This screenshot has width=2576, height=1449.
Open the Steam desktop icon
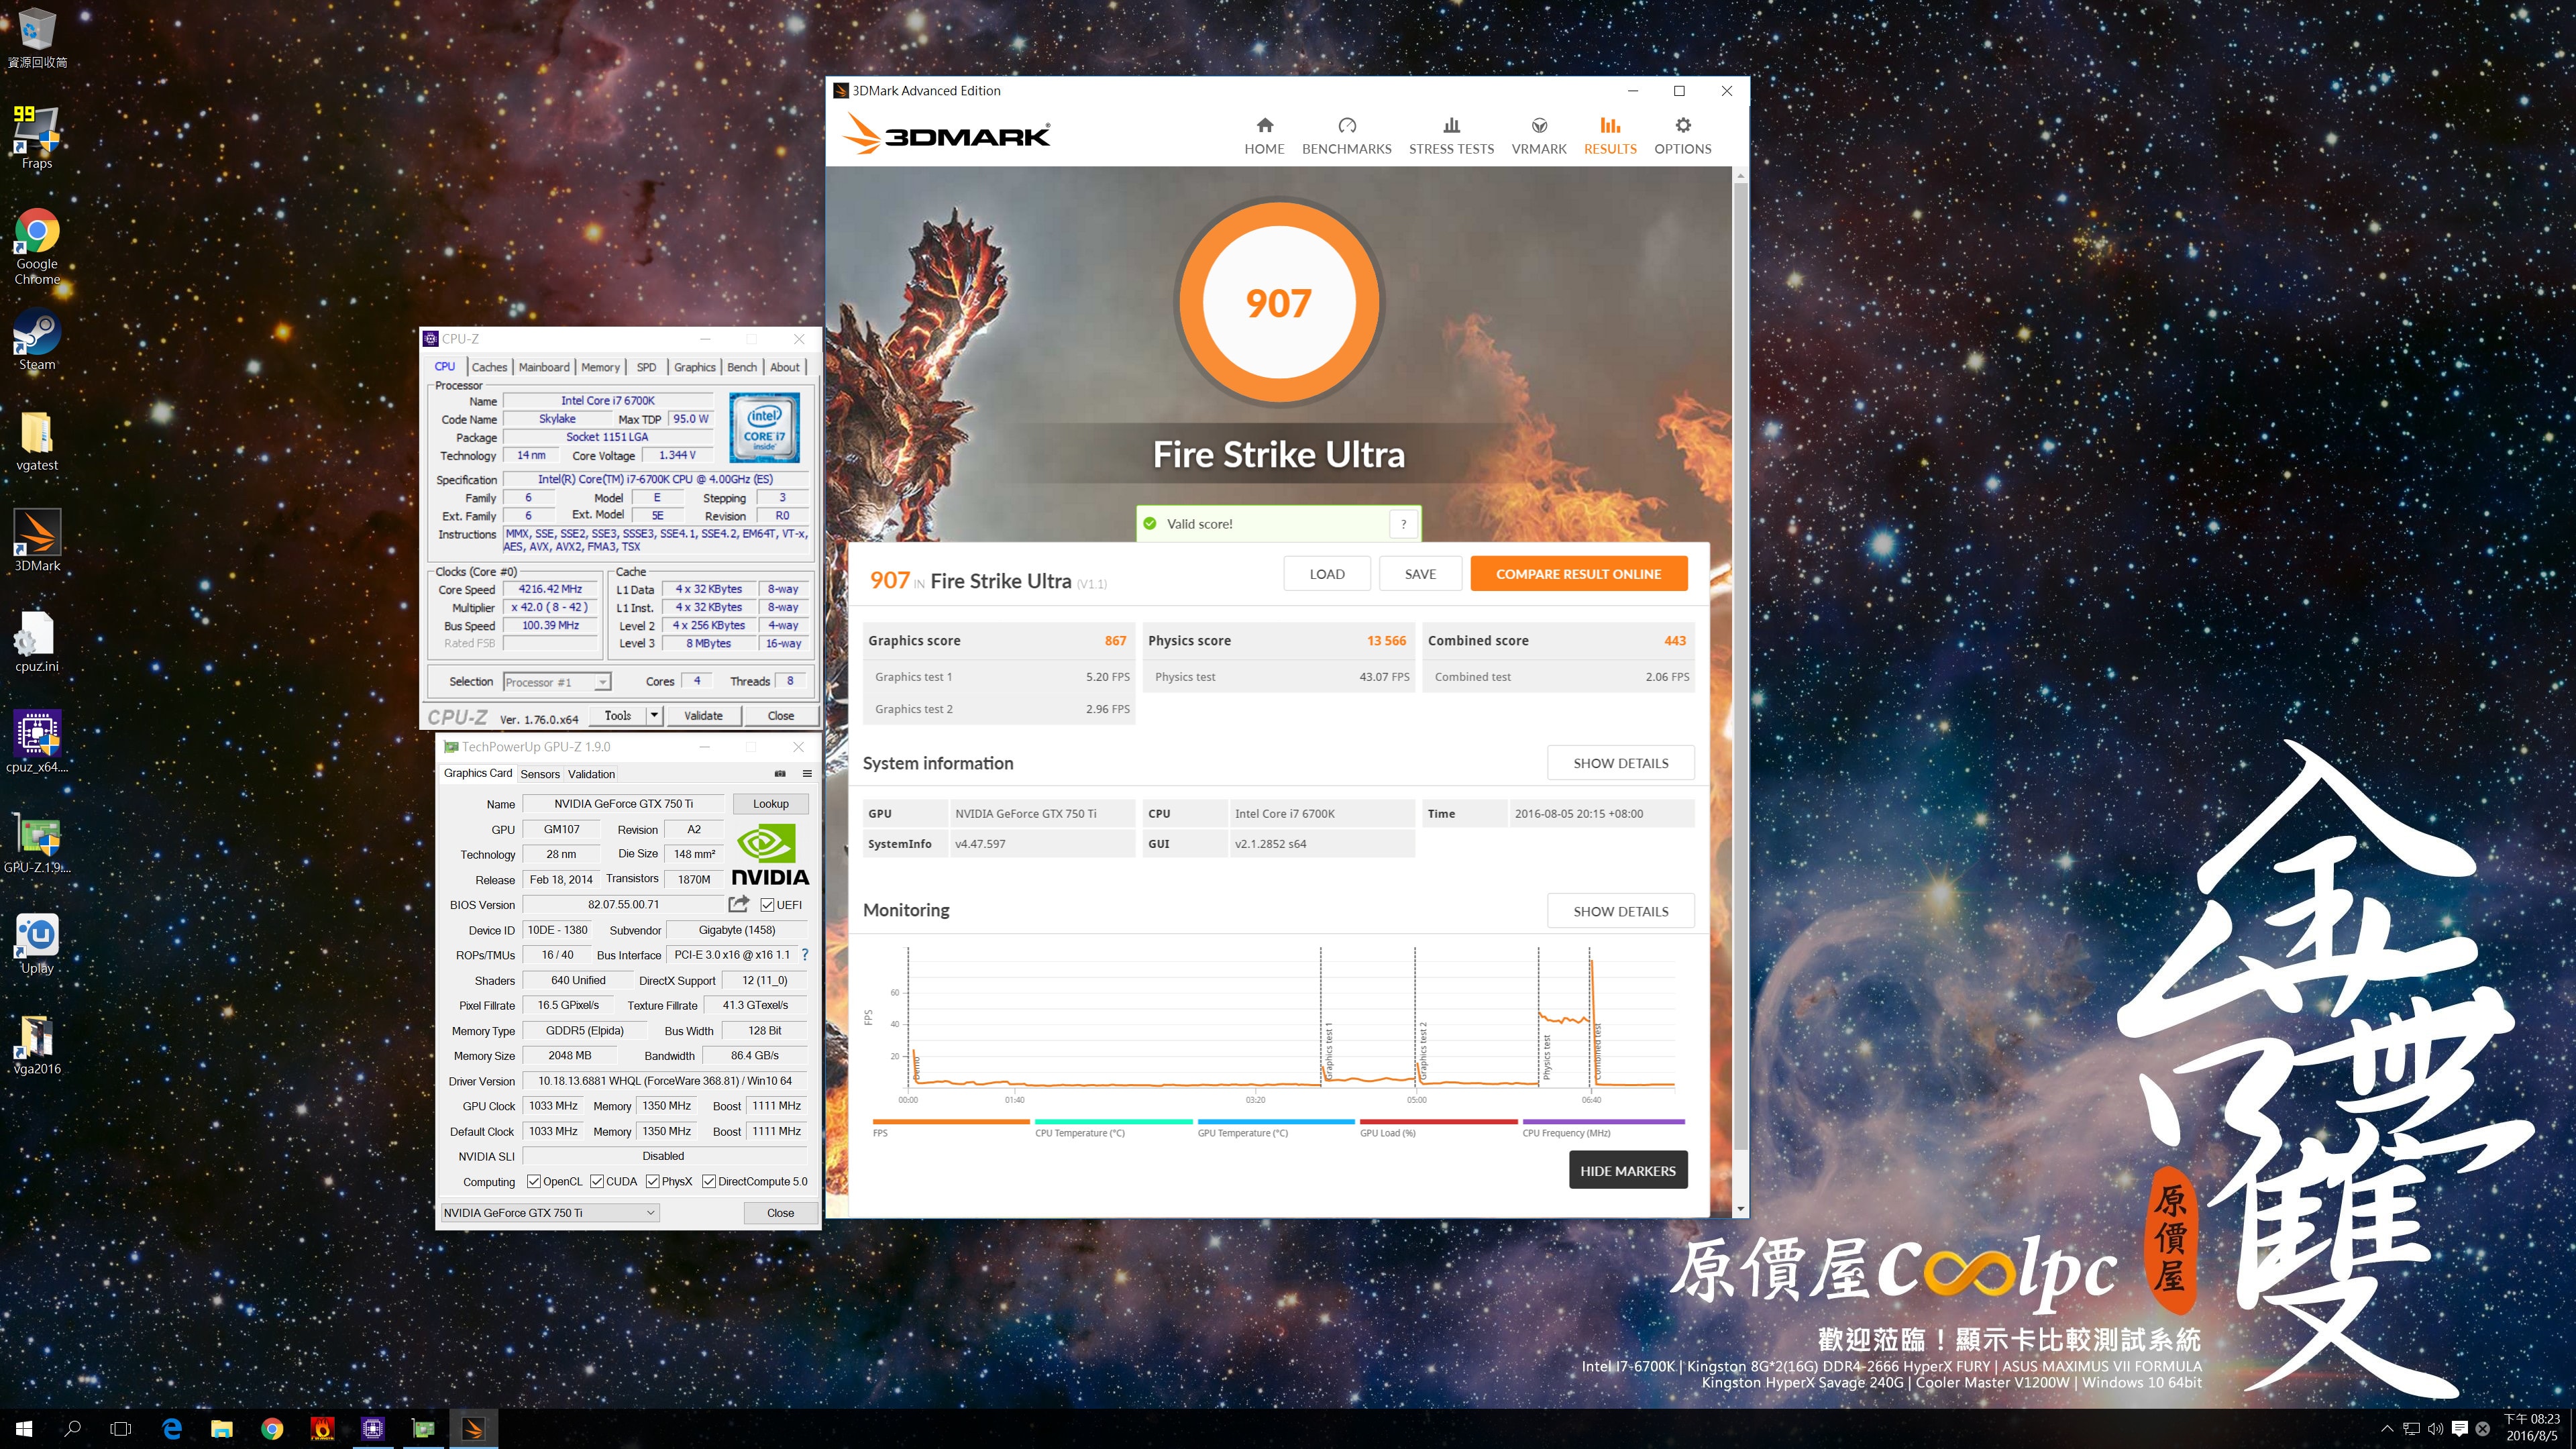(37, 340)
